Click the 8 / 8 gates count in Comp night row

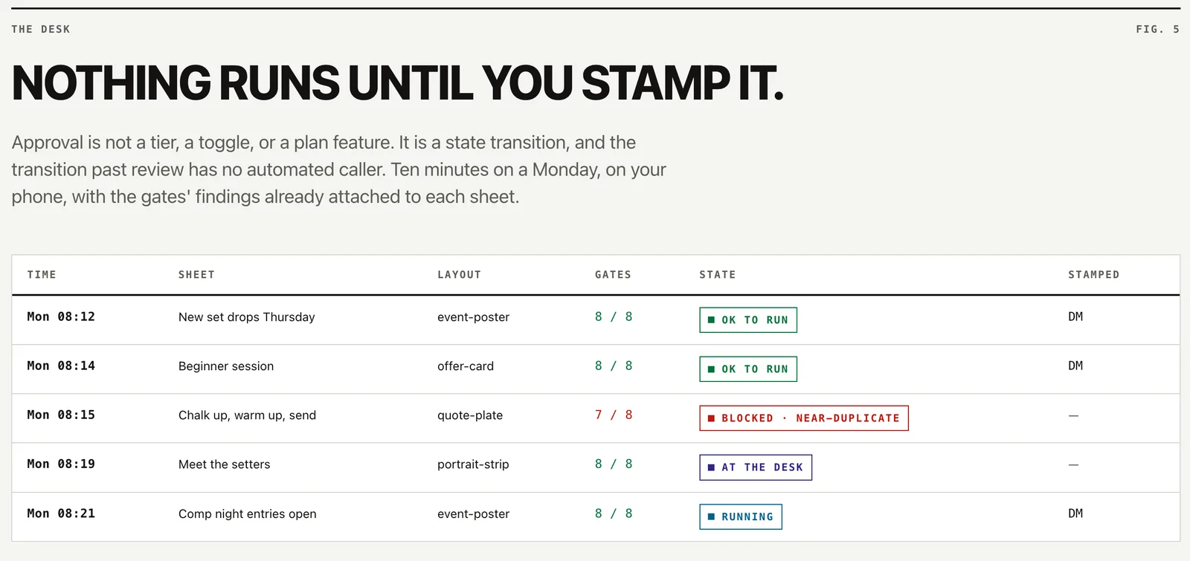[614, 513]
